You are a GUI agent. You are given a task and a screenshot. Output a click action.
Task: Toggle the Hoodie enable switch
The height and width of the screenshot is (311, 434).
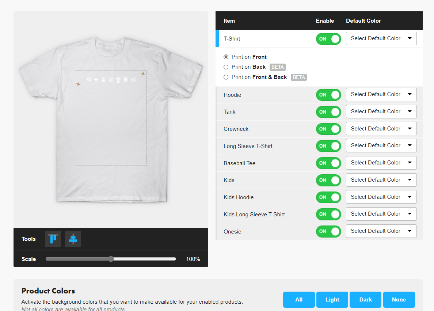point(328,95)
